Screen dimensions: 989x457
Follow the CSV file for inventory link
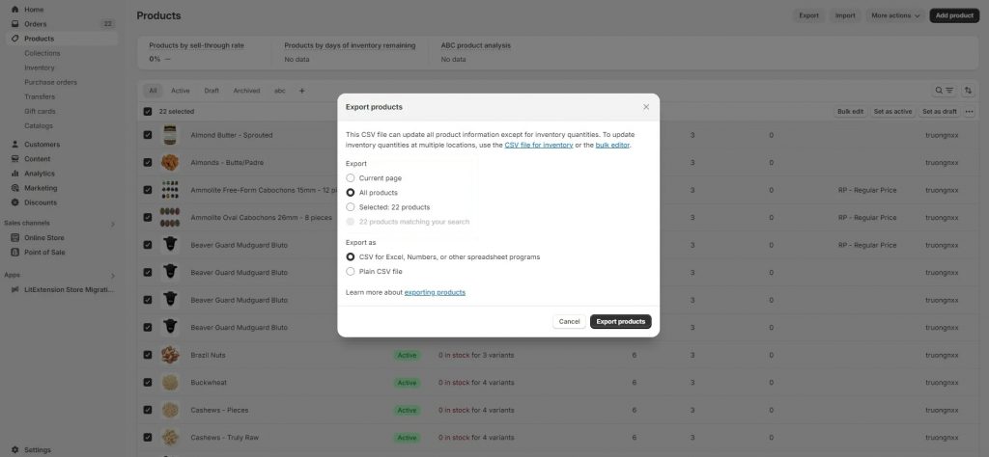click(539, 146)
